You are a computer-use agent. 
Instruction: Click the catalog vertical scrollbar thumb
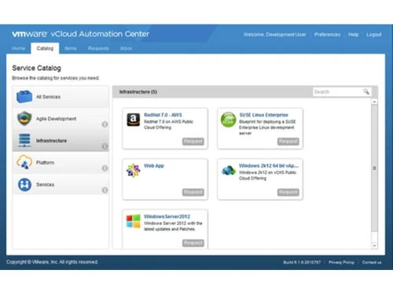point(374,168)
